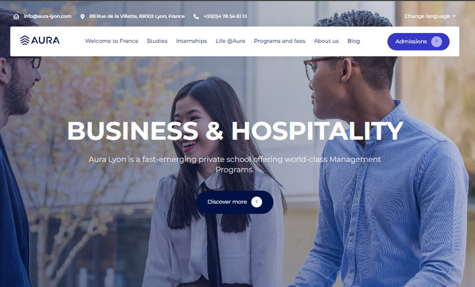Click the Aura logo wave icon
This screenshot has width=475, height=287.
25,40
